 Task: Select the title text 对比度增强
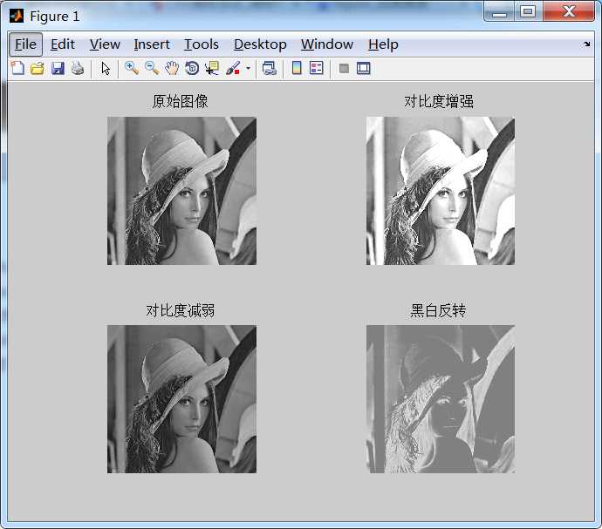coord(439,102)
